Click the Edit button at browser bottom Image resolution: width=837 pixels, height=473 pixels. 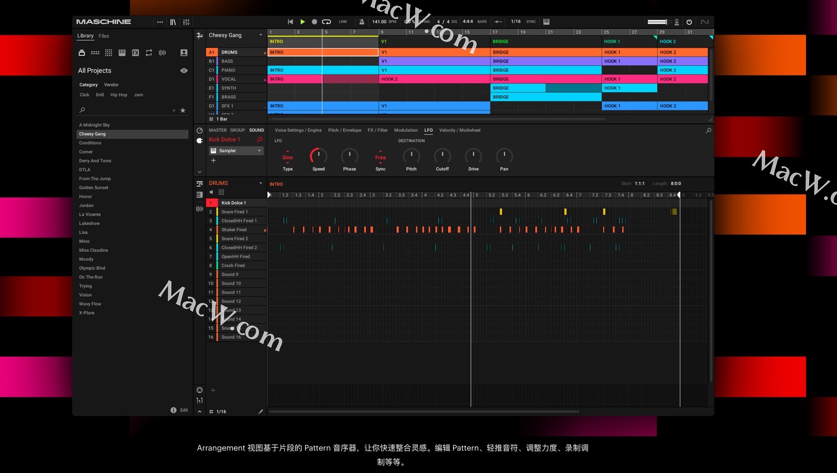point(184,410)
